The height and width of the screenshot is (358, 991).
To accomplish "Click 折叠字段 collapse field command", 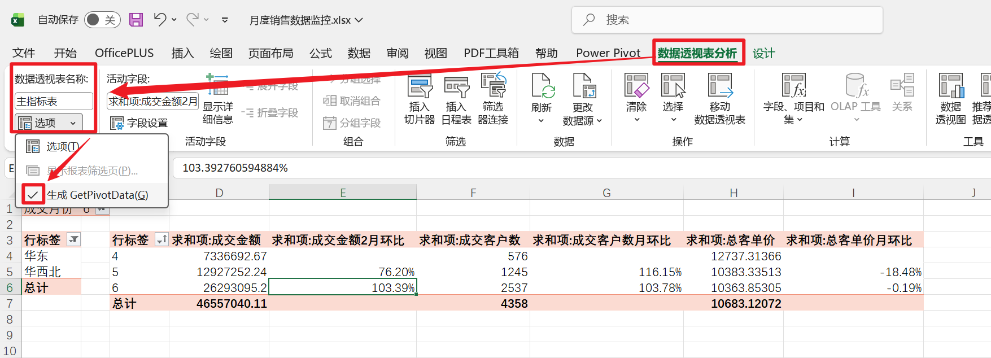I will tap(269, 113).
